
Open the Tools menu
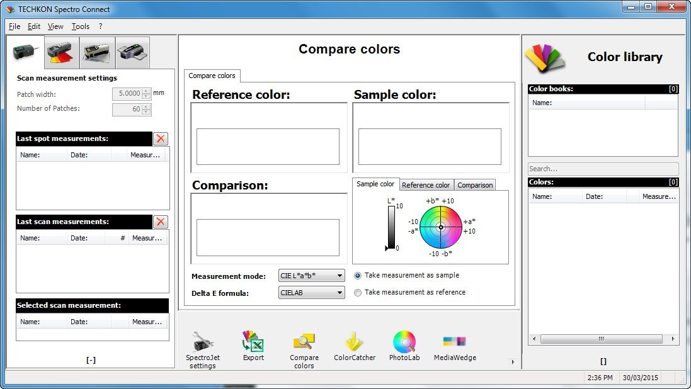(81, 26)
